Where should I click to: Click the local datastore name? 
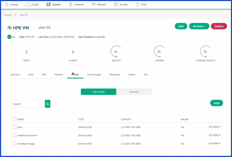(20, 127)
